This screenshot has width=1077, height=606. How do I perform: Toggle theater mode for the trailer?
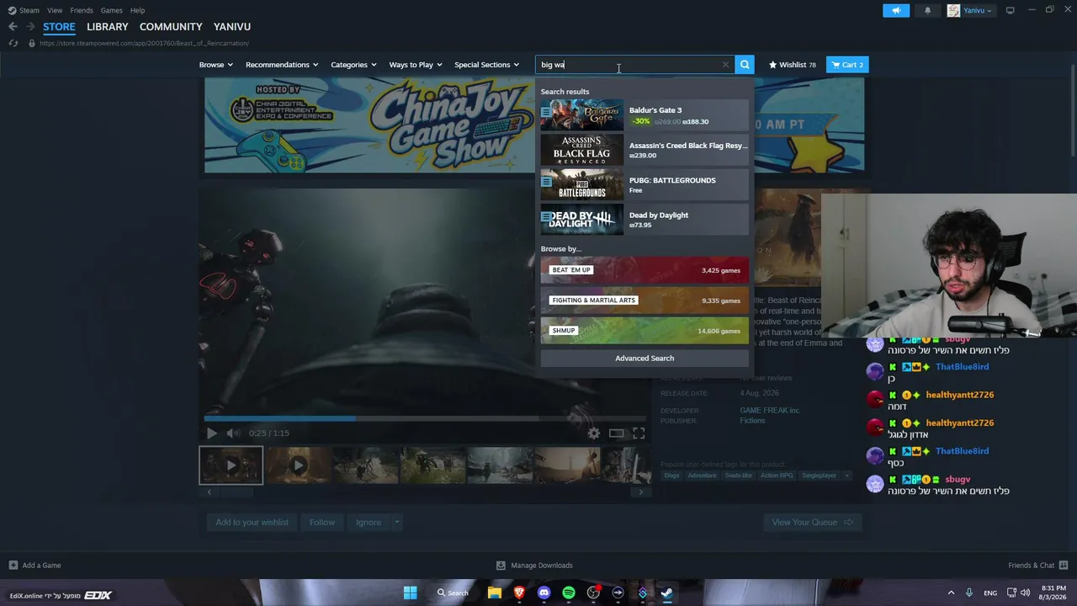coord(617,433)
